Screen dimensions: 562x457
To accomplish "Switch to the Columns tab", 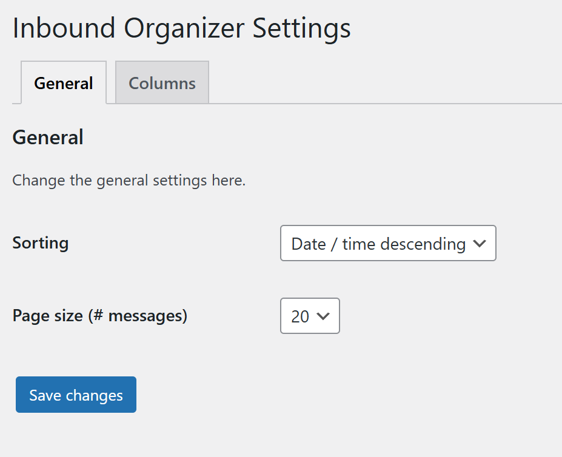I will [162, 82].
